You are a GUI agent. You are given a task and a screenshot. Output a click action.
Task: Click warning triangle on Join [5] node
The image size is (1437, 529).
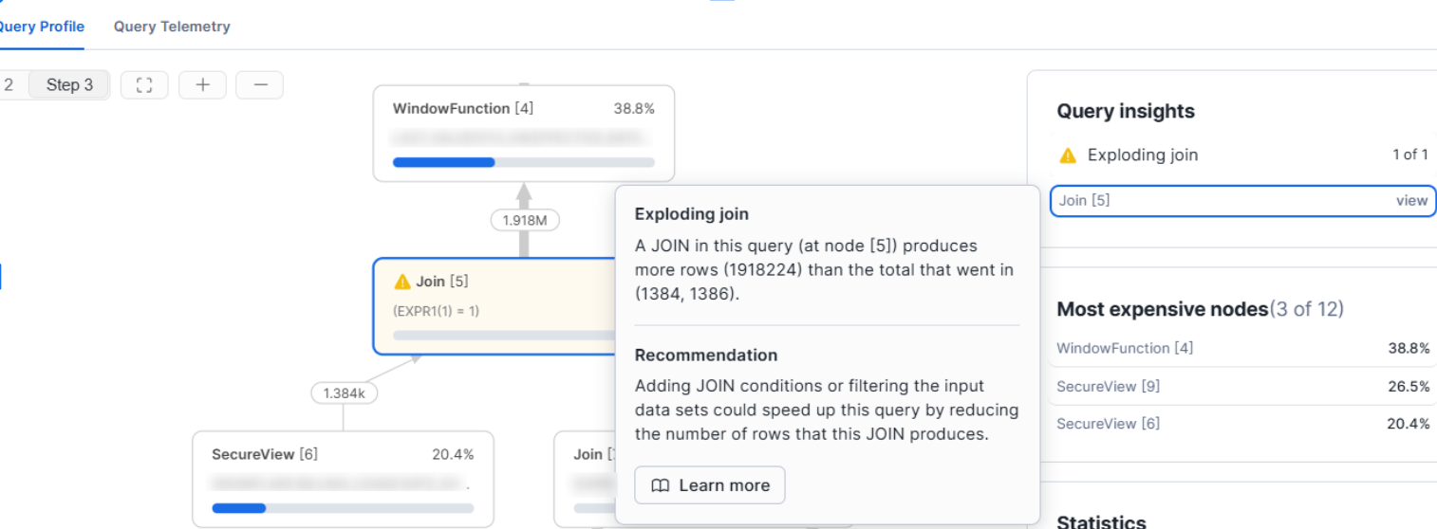(x=402, y=282)
